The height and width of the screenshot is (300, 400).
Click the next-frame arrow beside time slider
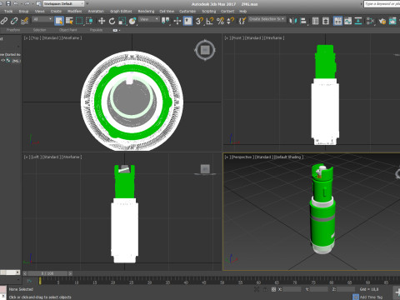[x=71, y=273]
